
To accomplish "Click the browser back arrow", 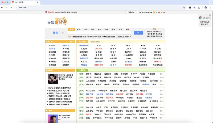I will (x=2, y=7).
